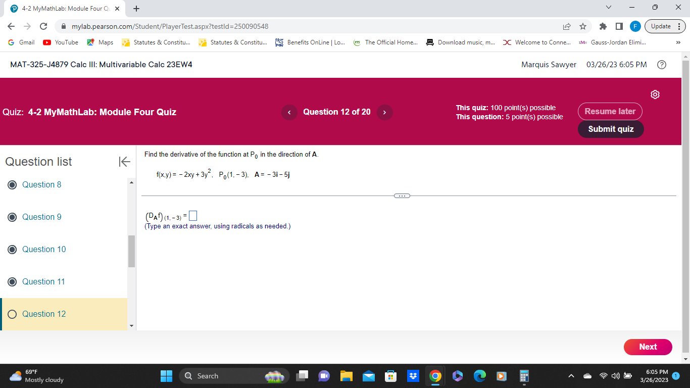Expand the ellipsis divider on the problem
Viewport: 690px width, 388px height.
(x=402, y=196)
